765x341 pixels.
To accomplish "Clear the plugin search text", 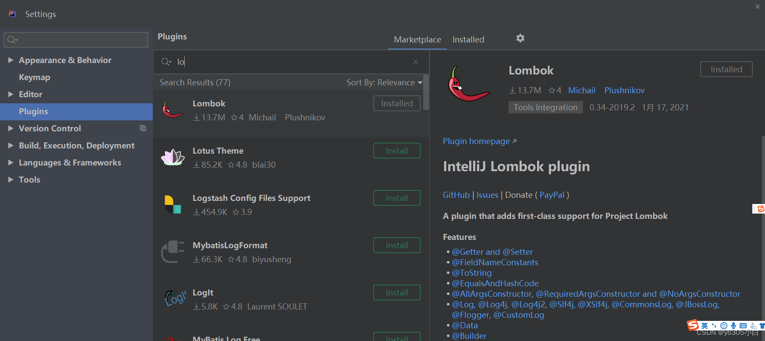I will coord(416,62).
